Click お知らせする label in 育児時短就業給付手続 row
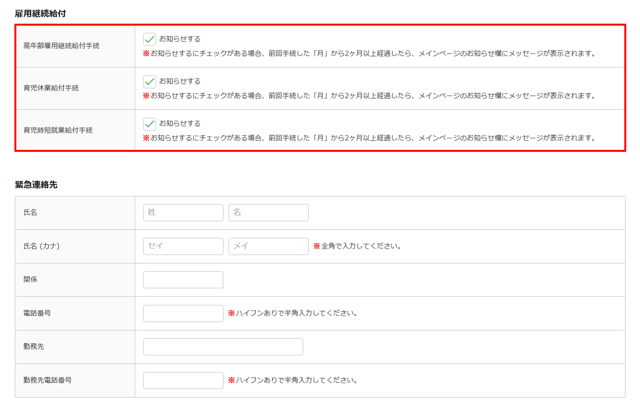The height and width of the screenshot is (407, 640). 180,124
